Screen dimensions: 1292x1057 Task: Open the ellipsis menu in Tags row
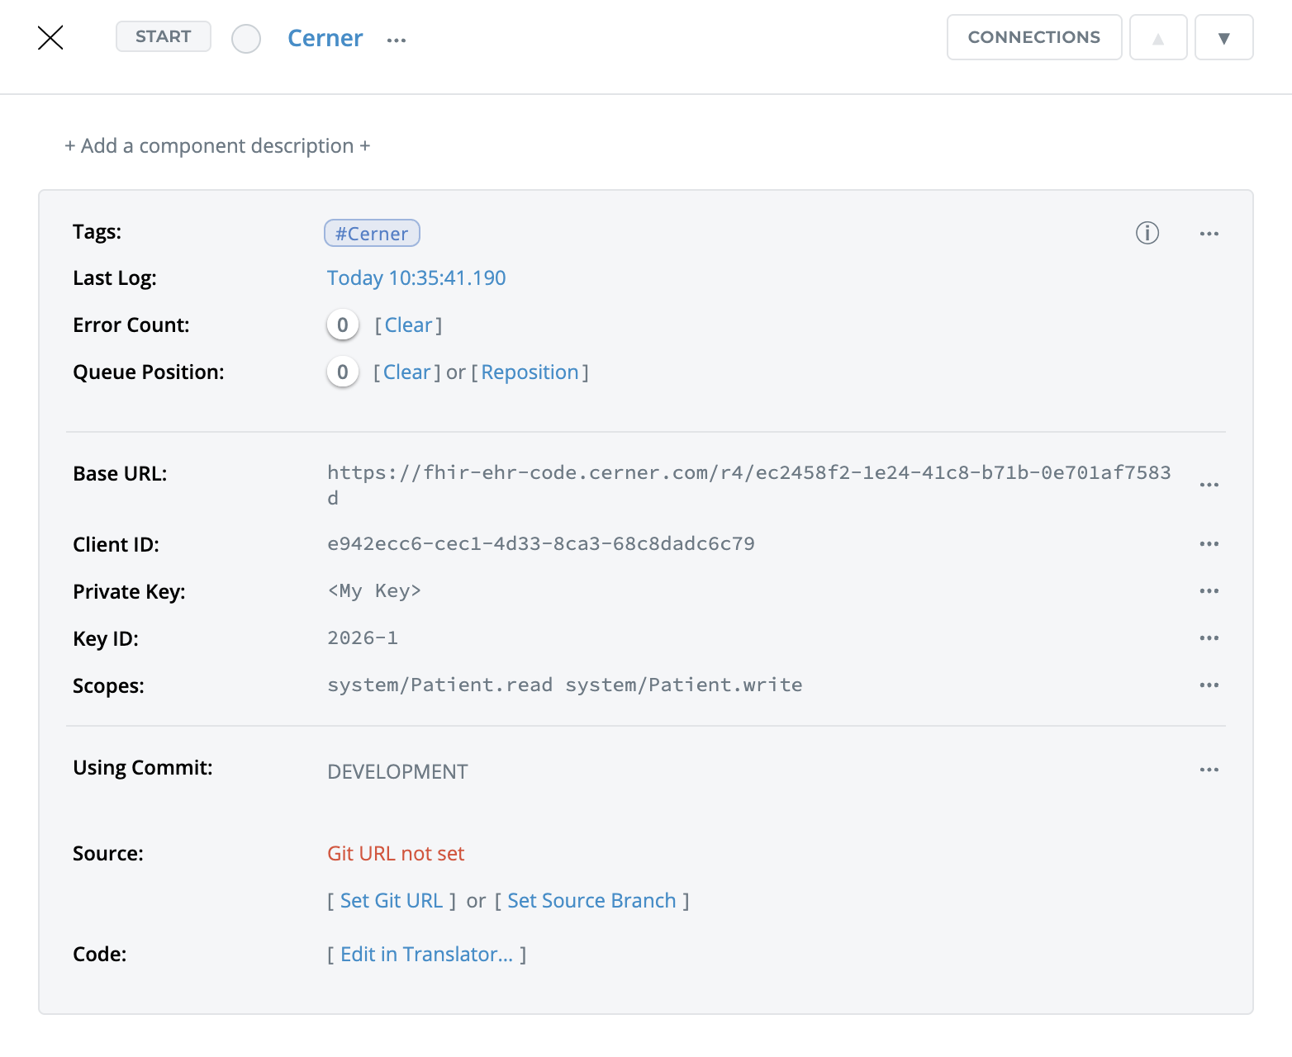pos(1209,235)
